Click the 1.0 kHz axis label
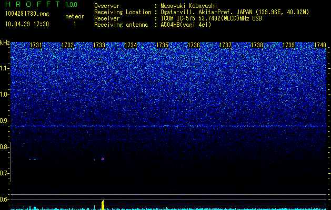331x210 pixels. coord(5,94)
